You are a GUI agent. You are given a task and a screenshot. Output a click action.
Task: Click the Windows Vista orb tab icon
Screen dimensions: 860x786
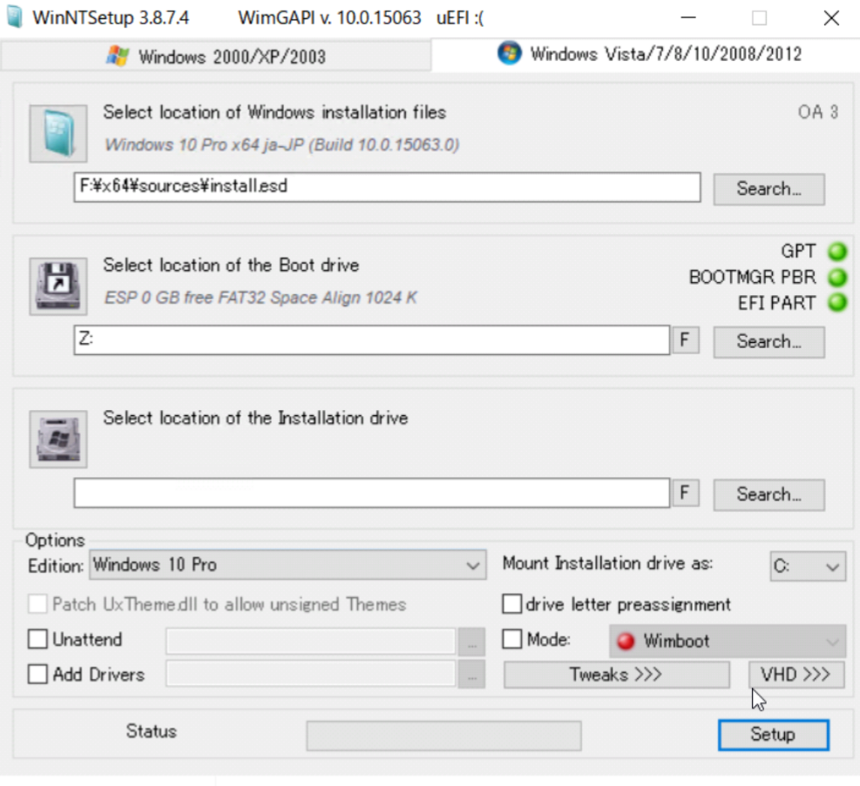510,53
